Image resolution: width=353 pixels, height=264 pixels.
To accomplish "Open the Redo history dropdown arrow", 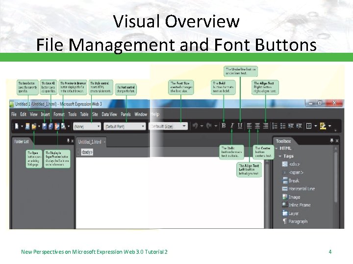I will click(216, 126).
